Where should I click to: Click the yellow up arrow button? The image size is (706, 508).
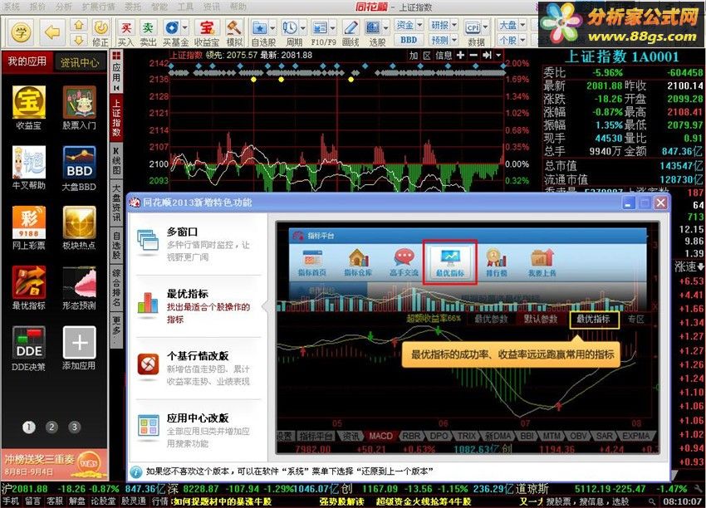79,25
